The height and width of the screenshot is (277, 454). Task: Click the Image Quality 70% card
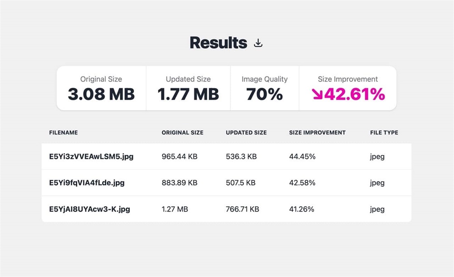[x=265, y=89]
